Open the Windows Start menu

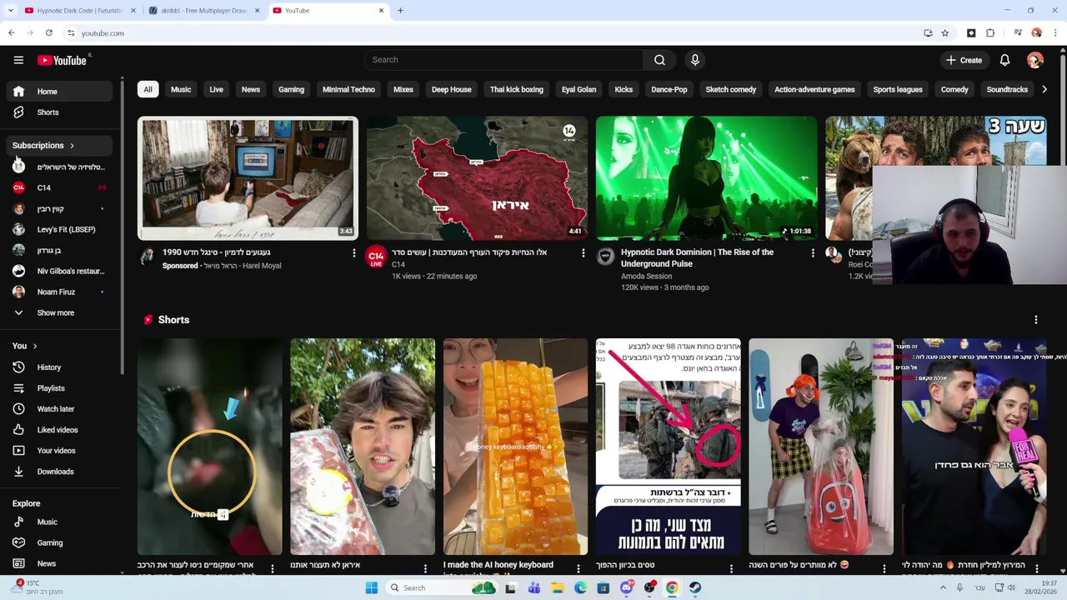(x=371, y=587)
